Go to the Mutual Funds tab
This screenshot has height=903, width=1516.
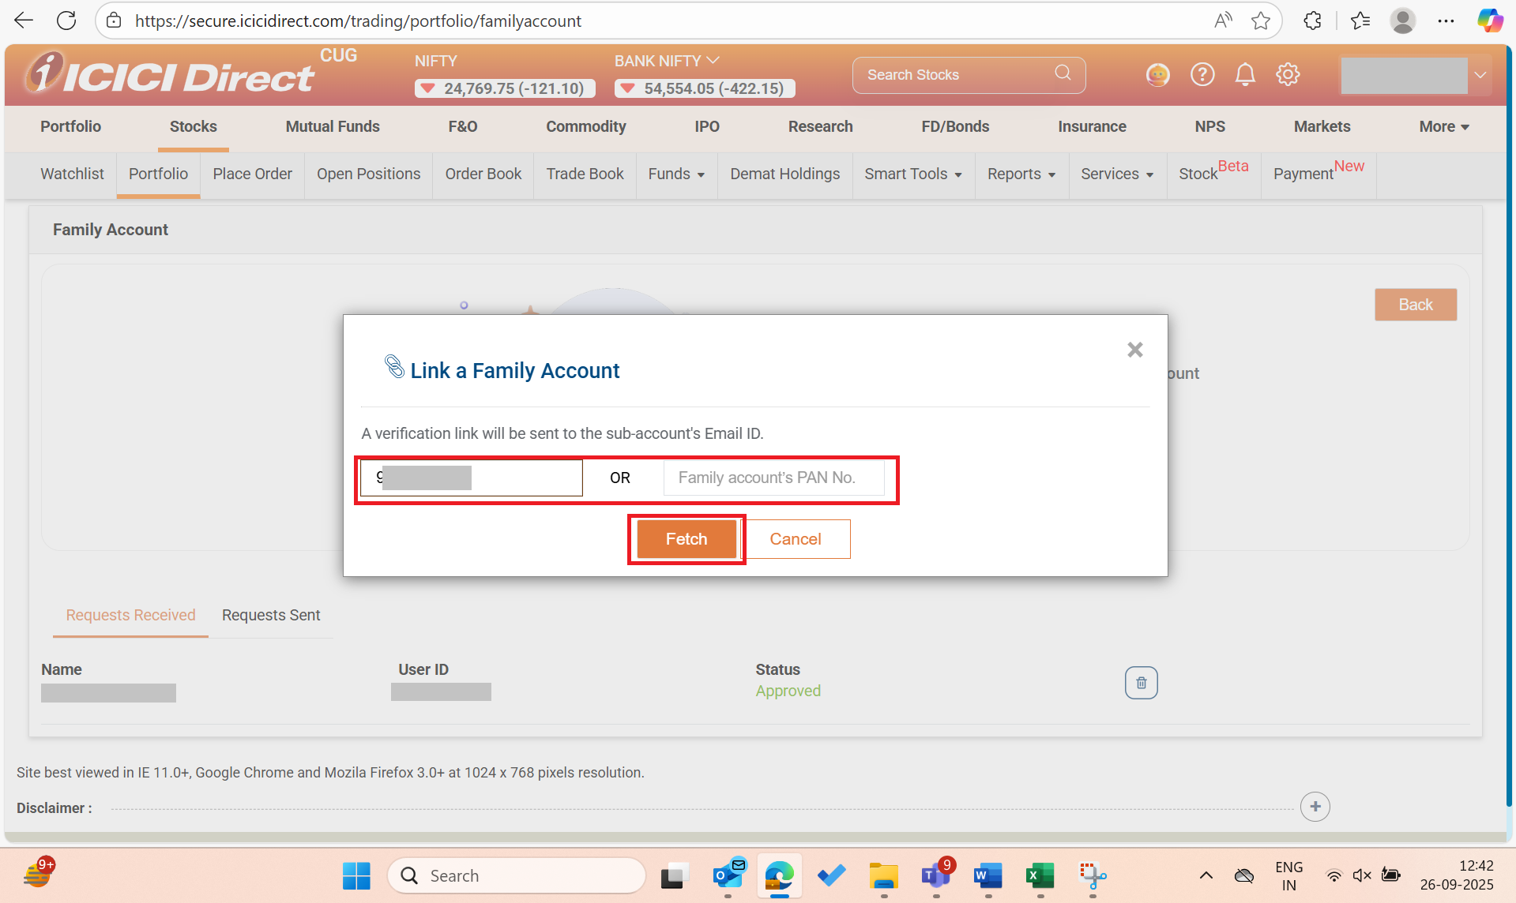[333, 127]
